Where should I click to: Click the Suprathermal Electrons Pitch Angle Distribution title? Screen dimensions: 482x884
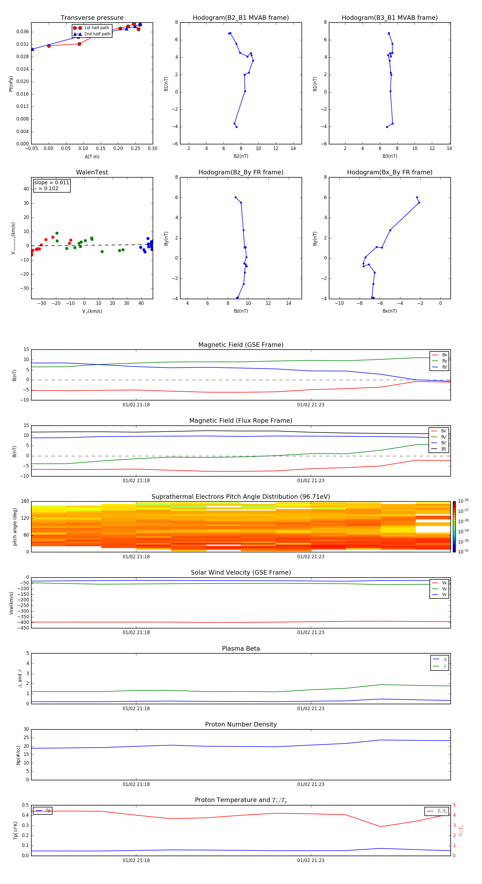[x=241, y=497]
